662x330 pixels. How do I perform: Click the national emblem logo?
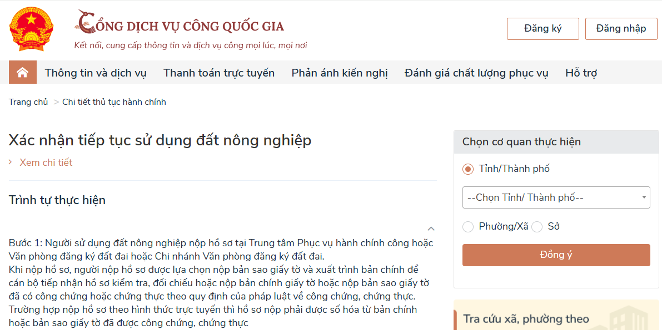[x=31, y=30]
